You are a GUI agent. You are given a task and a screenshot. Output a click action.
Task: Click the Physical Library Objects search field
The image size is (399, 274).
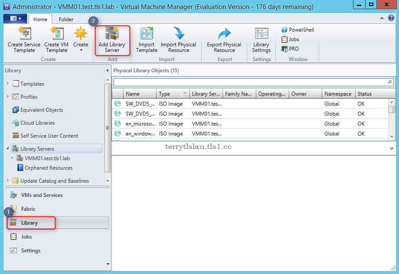pyautogui.click(x=252, y=82)
